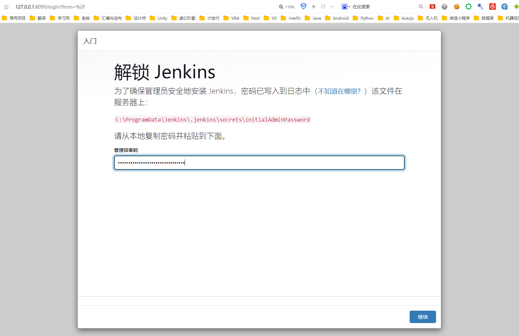The height and width of the screenshot is (336, 519).
Task: Click the blue shield security icon
Action: click(303, 6)
